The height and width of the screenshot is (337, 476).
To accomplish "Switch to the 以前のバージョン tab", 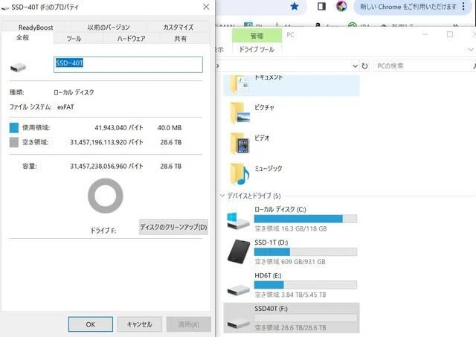I will [x=109, y=28].
